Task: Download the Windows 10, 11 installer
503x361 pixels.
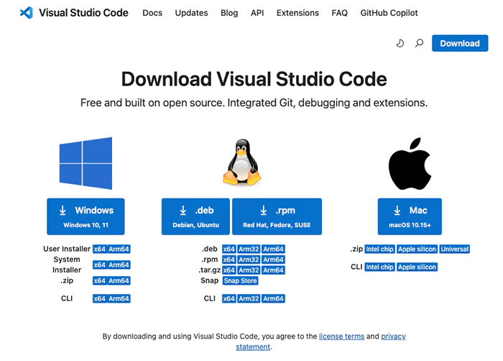Action: coord(86,216)
